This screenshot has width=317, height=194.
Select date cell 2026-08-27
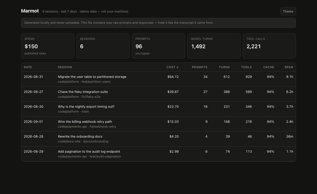pos(33,92)
